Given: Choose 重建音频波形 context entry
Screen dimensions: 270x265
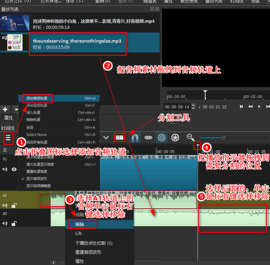Looking at the screenshot, I should pos(99,252).
